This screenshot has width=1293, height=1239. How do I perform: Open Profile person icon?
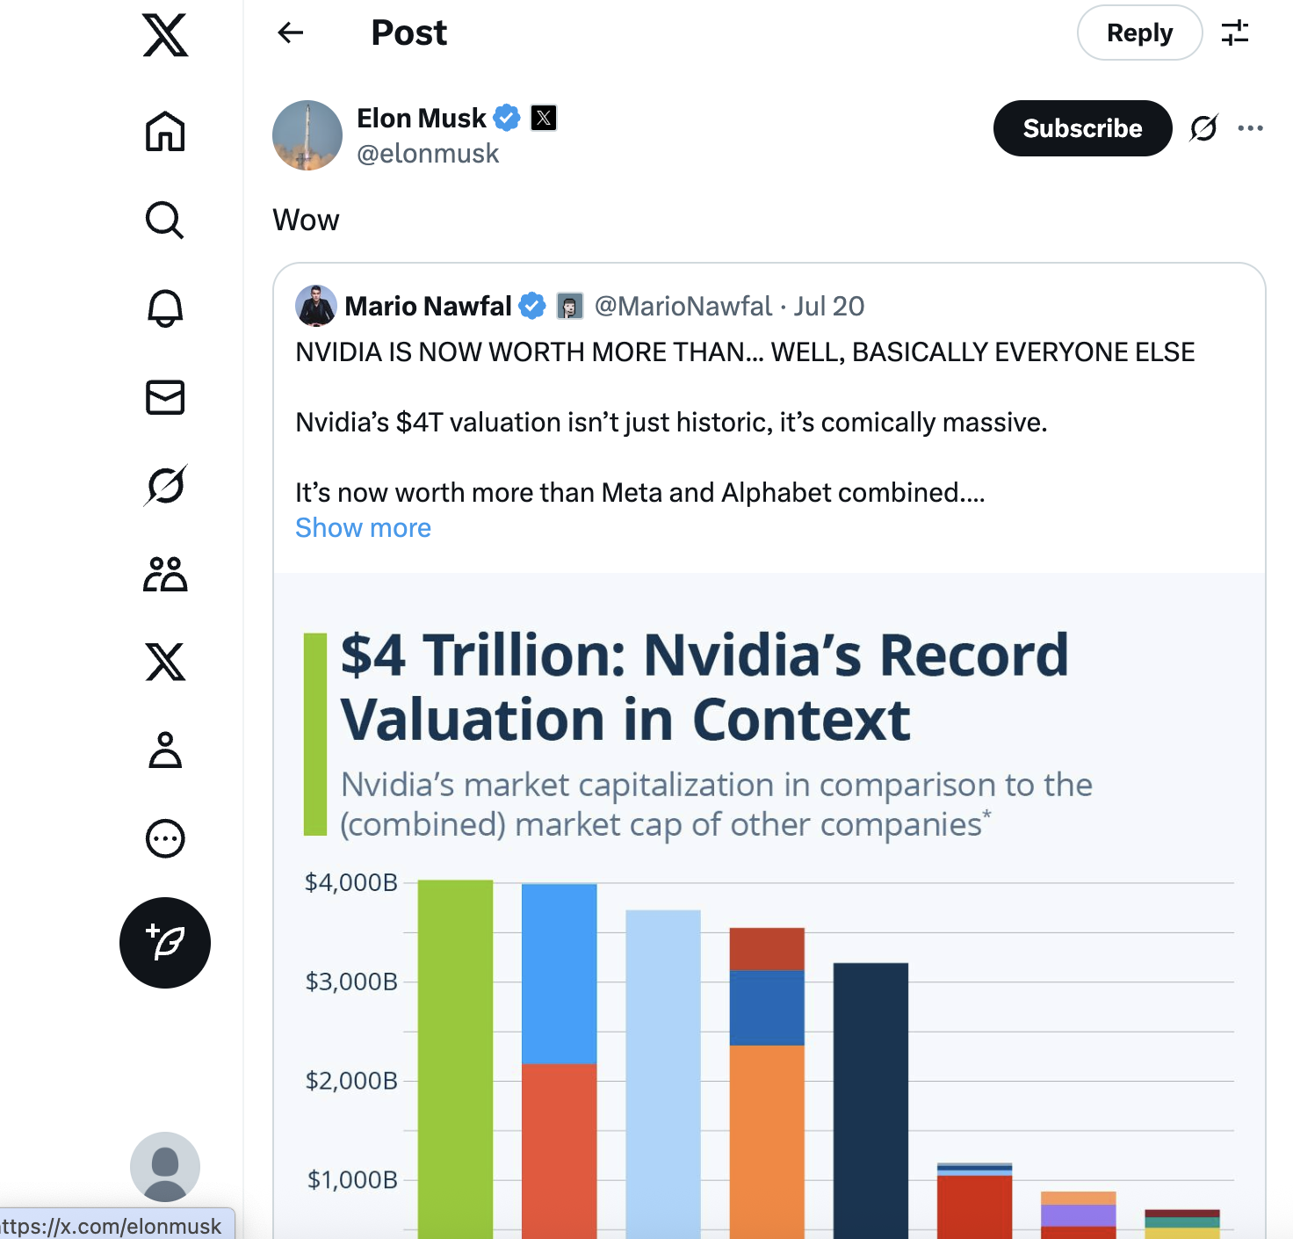165,750
